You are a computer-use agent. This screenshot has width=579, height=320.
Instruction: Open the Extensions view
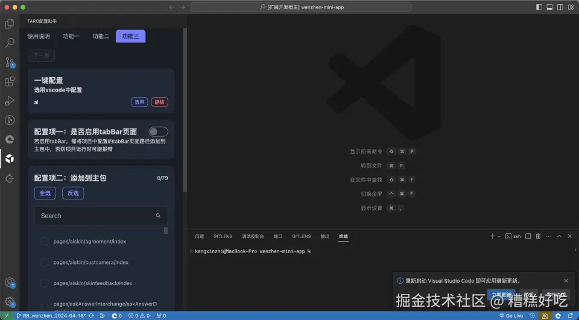10,81
